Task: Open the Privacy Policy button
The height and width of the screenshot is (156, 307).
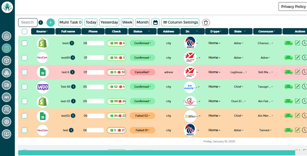Action: [x=292, y=7]
